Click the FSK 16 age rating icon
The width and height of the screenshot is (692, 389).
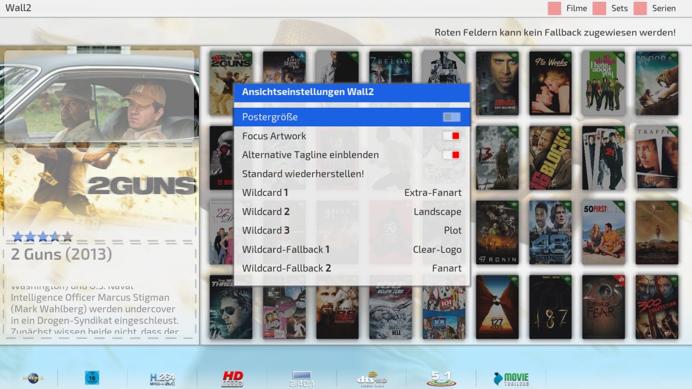coord(92,378)
